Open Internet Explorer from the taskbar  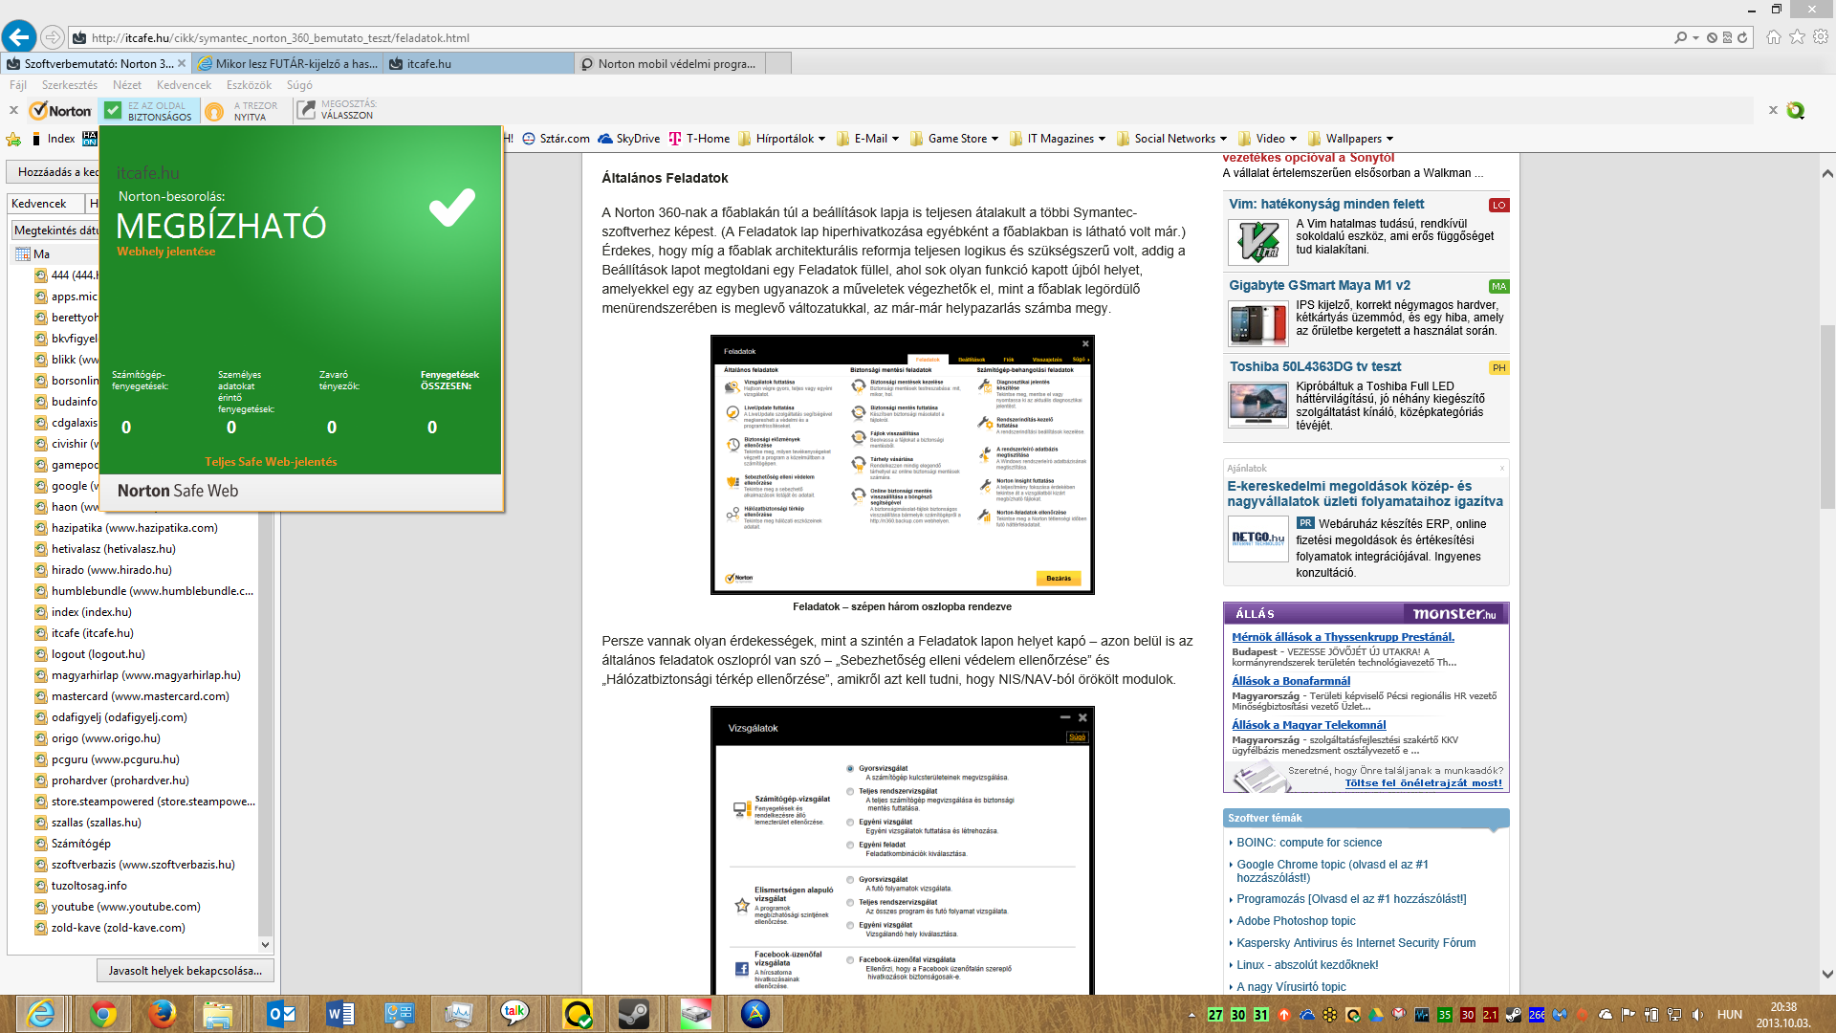coord(40,1014)
